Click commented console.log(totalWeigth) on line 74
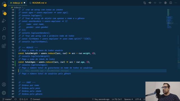This screenshot has width=180, height=101. 34,56
